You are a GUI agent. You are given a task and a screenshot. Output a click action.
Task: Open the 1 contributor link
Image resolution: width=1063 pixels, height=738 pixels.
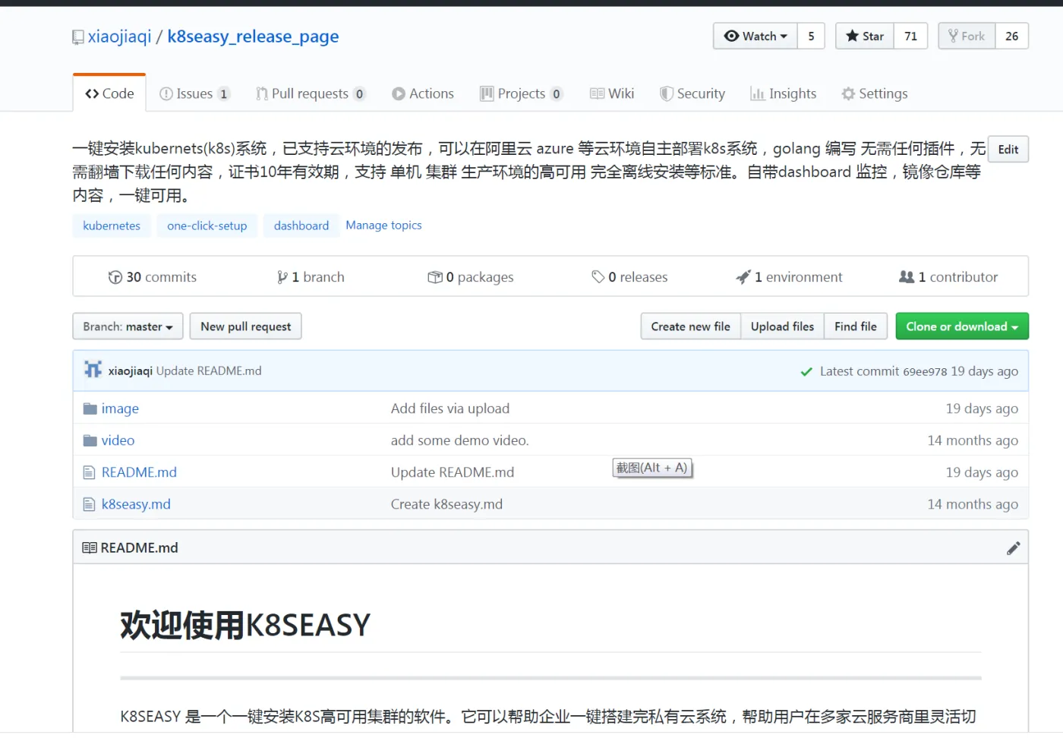tap(948, 277)
